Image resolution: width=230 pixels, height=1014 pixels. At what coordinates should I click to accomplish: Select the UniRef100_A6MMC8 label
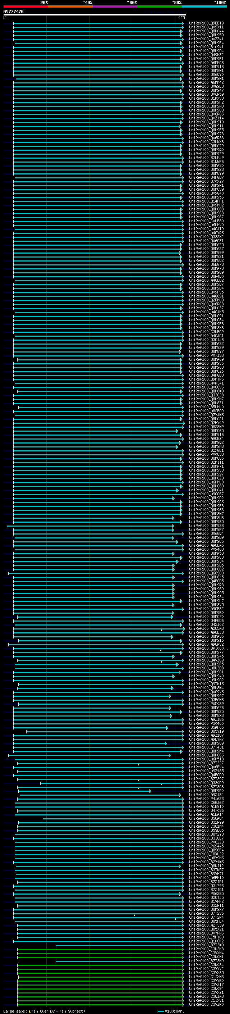[x=206, y=63]
